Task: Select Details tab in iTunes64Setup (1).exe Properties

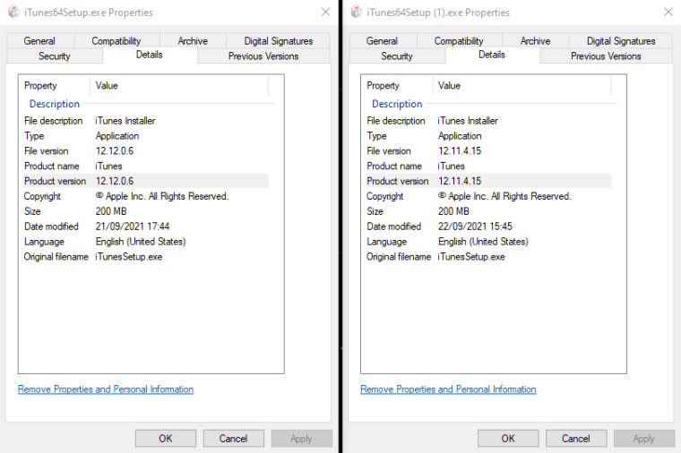Action: click(492, 55)
